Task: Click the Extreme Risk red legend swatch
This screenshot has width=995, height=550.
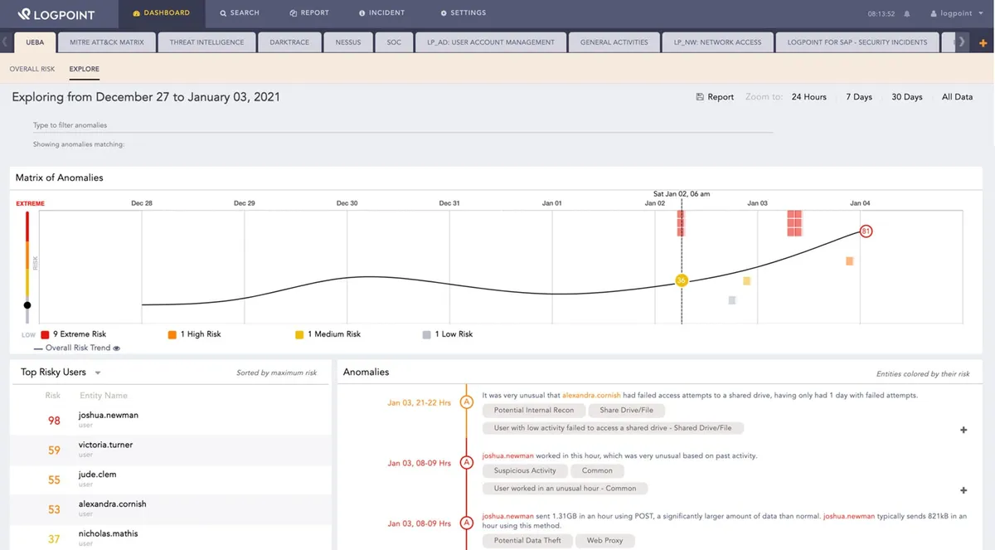Action: tap(45, 334)
